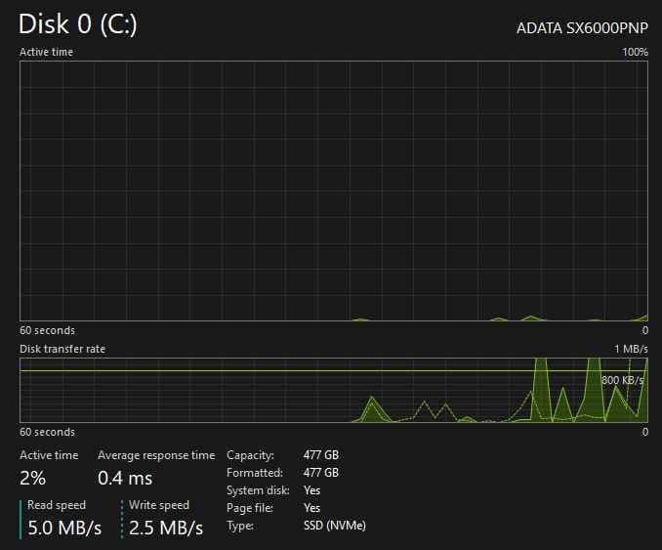
Task: Click the Disk 0 (C:) title
Action: [x=78, y=23]
